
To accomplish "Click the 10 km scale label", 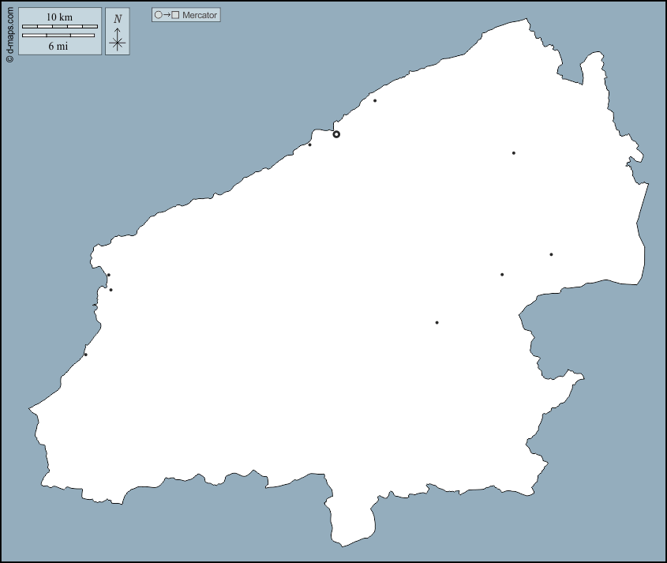I will 59,17.
